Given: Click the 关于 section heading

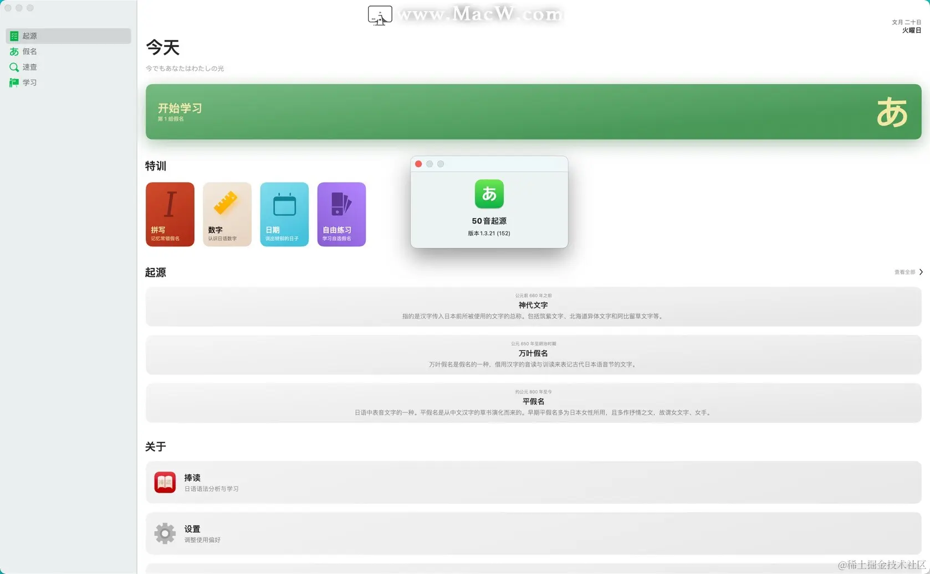Looking at the screenshot, I should click(x=156, y=447).
